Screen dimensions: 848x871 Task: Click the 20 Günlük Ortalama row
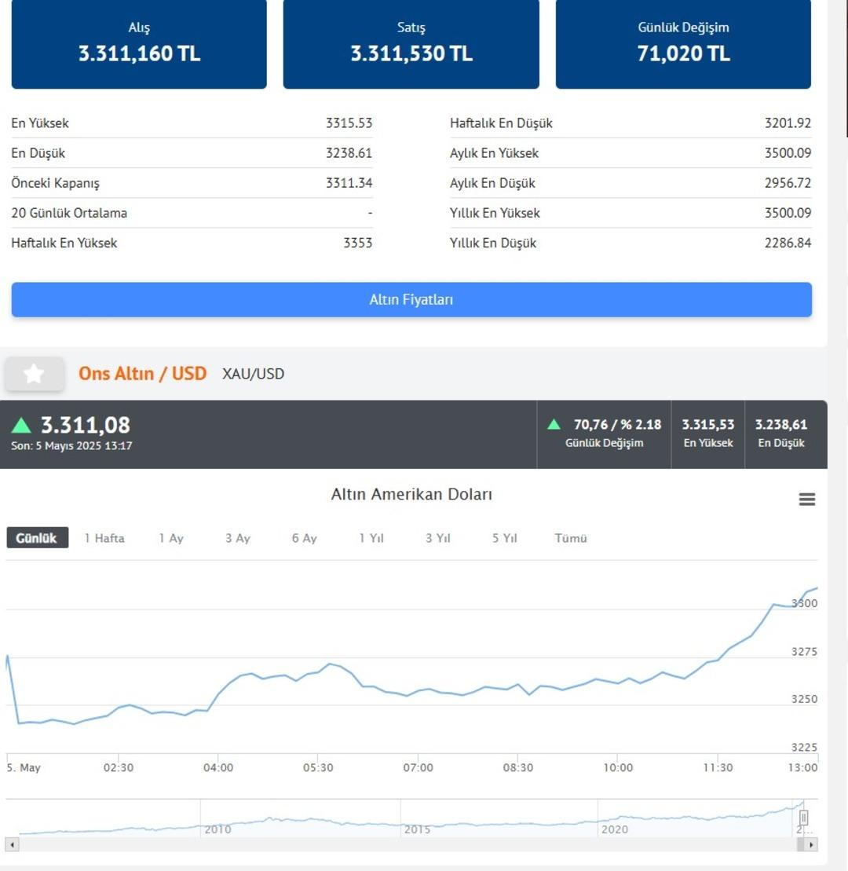(x=192, y=213)
